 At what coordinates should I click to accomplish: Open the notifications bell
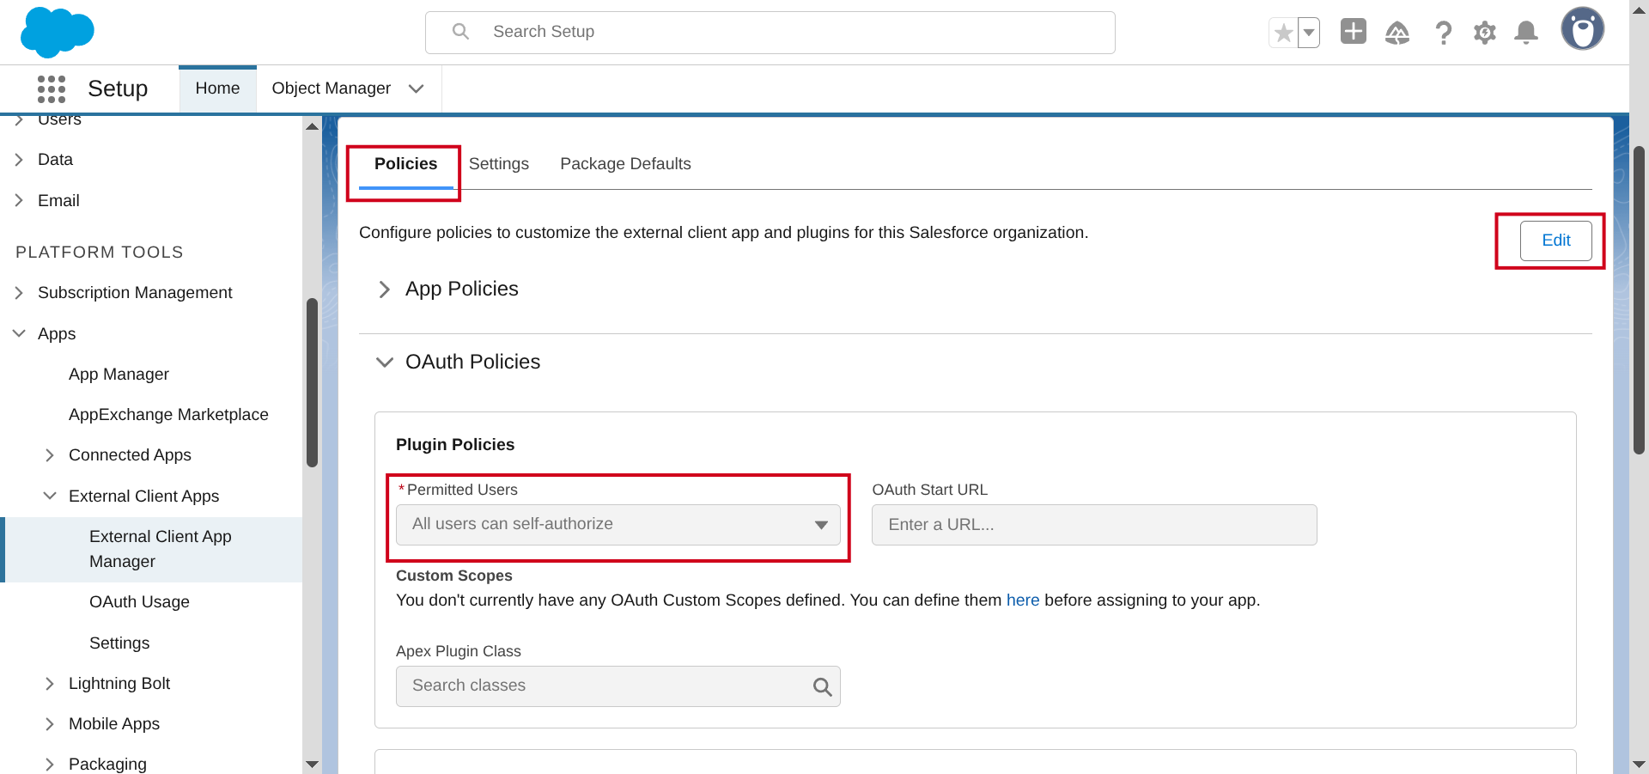1526,33
